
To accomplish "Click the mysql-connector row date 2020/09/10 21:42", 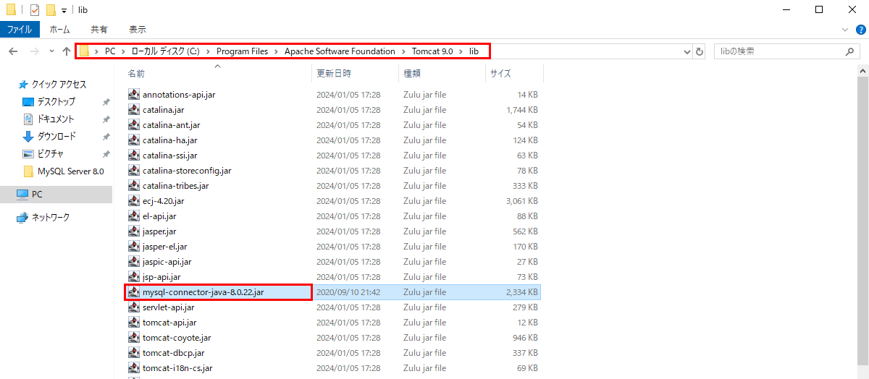I will (x=348, y=292).
